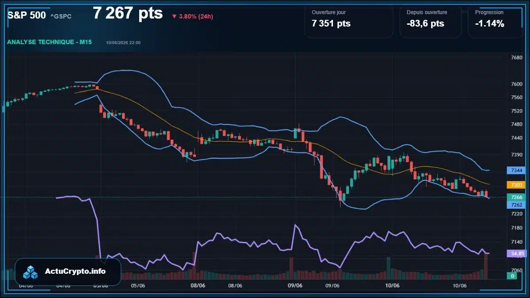Click the 7180 price axis label
This screenshot has width=530, height=298.
point(516,228)
